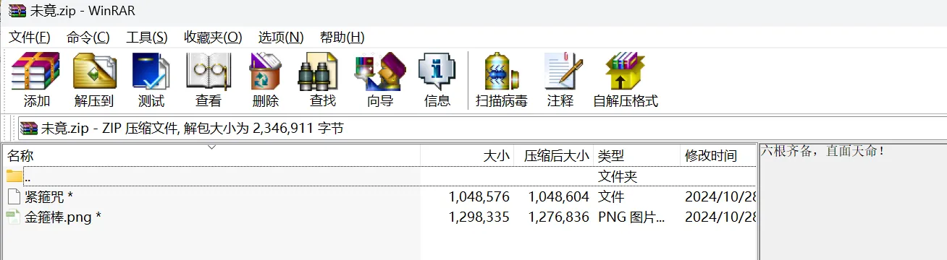Click the archive comment text 六根齐备，直面天命！
947x260 pixels.
click(x=823, y=152)
